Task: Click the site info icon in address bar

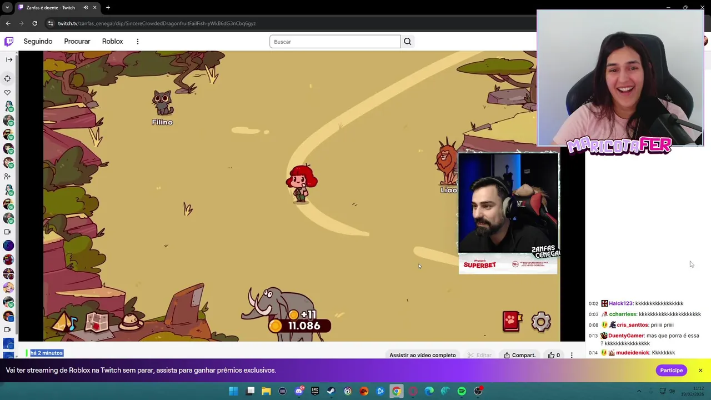Action: coord(51,23)
